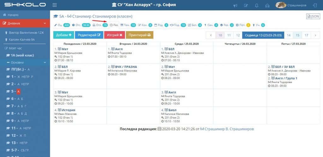This screenshot has height=157, width=323.
Task: Select СБ.ГР. in the 5-7 row
Action: pyautogui.click(x=25, y=150)
